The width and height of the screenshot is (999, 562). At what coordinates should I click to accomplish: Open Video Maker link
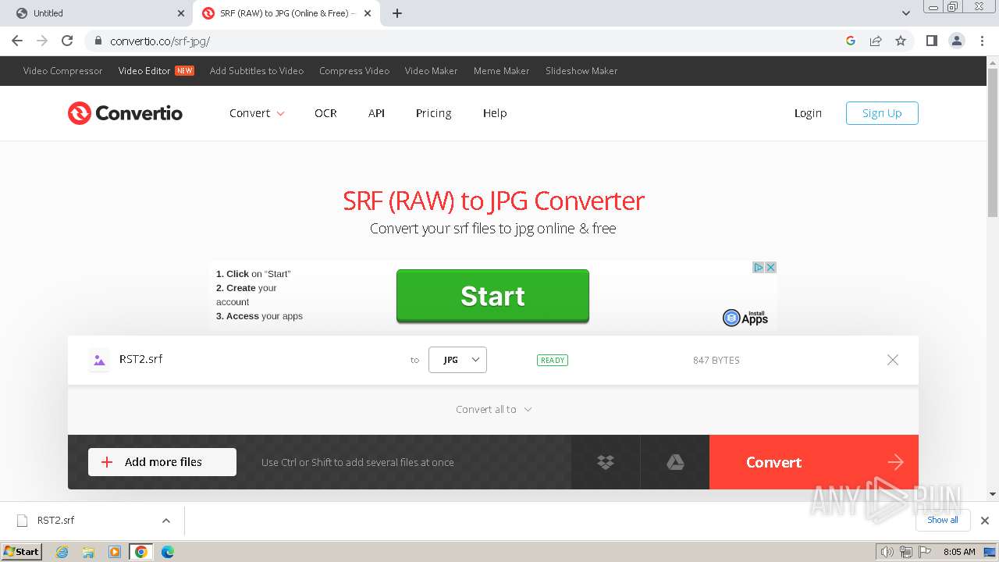[x=431, y=71]
